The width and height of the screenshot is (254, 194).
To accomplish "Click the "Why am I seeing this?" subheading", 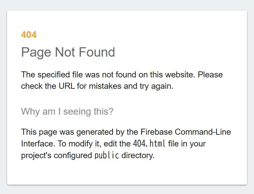I will 67,111.
